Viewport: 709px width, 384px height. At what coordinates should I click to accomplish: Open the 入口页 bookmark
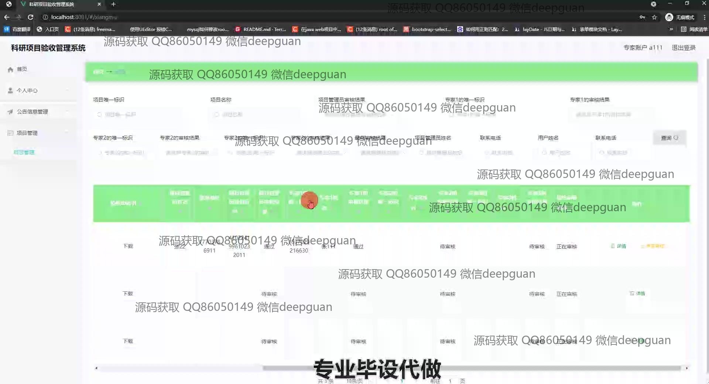tap(48, 29)
